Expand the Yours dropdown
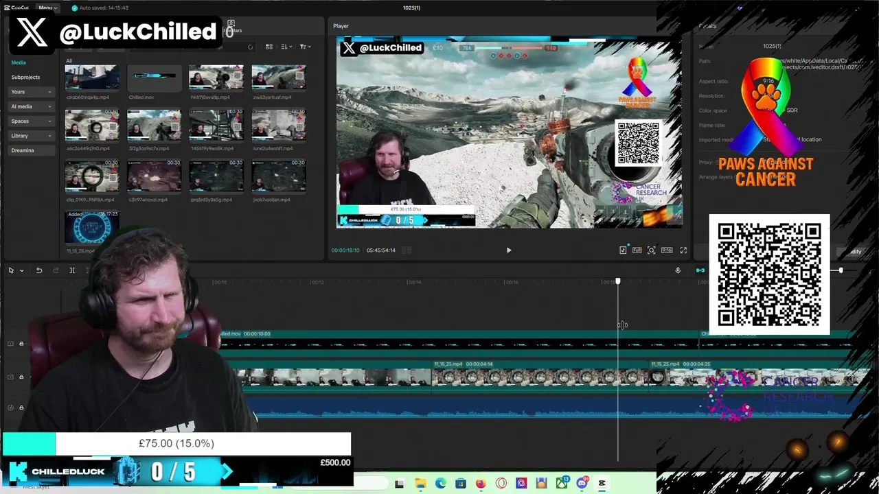 [32, 92]
